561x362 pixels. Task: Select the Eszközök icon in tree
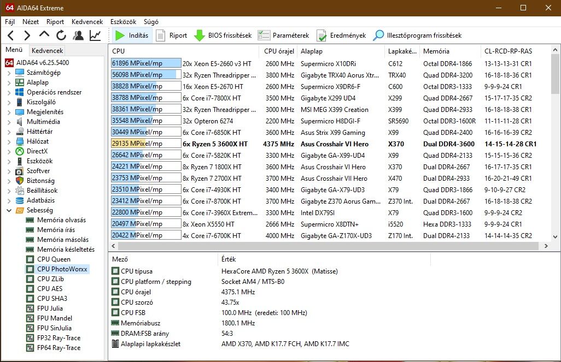20,161
